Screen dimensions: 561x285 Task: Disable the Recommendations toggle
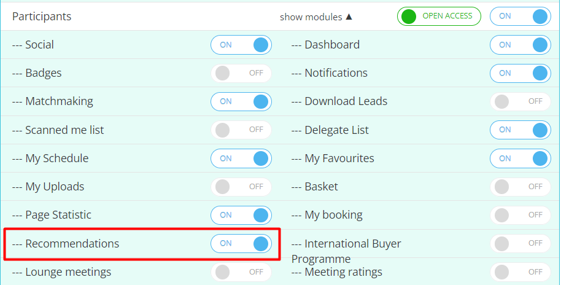pyautogui.click(x=241, y=243)
